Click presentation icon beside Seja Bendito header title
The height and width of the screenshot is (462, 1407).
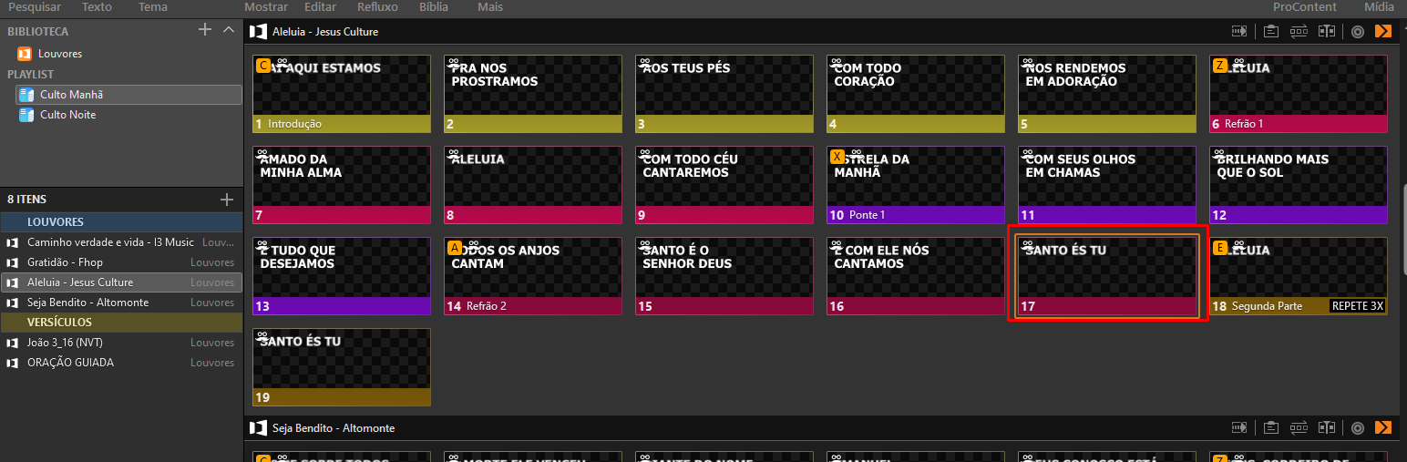[x=259, y=427]
